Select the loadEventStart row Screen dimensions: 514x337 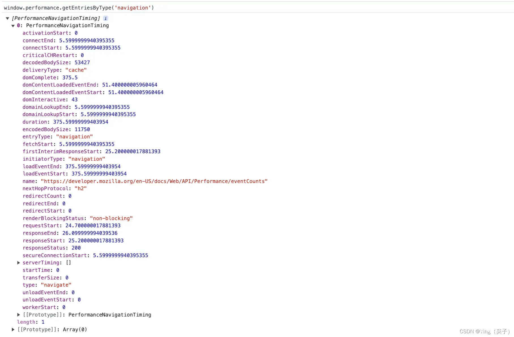pos(75,174)
